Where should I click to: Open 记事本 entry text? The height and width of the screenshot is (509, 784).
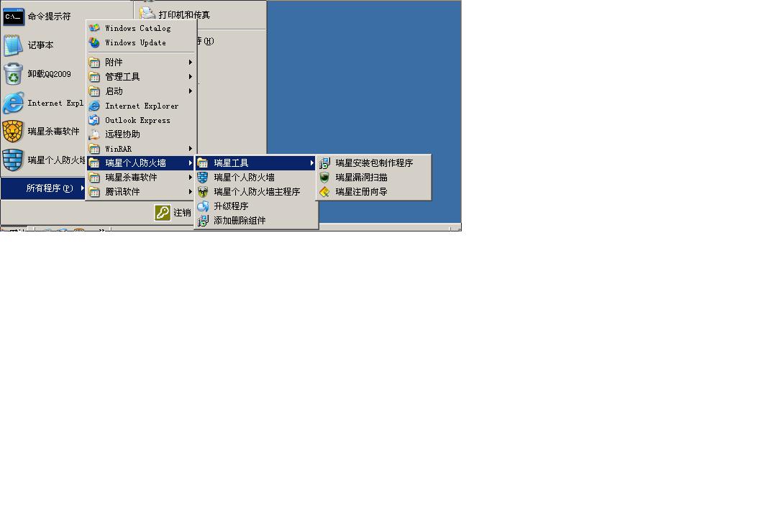click(x=40, y=45)
